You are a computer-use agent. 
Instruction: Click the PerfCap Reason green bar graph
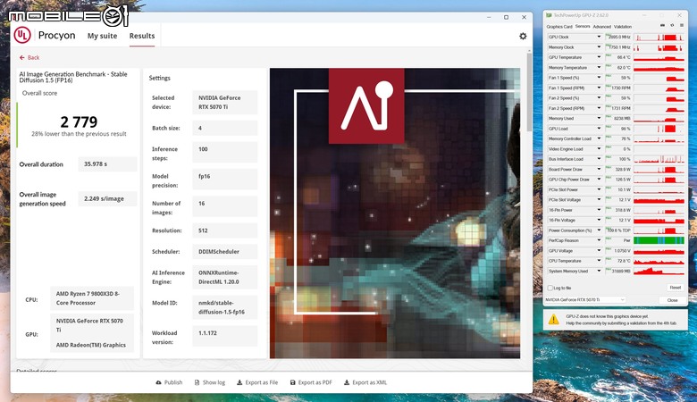[x=659, y=240]
